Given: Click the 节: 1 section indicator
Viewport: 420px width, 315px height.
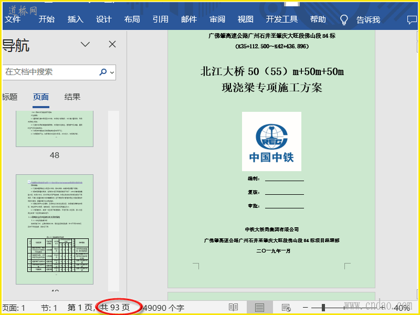Looking at the screenshot, I should [49, 308].
